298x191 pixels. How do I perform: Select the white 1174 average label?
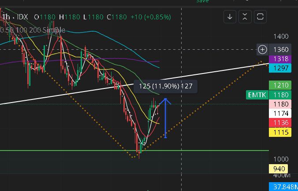click(280, 114)
